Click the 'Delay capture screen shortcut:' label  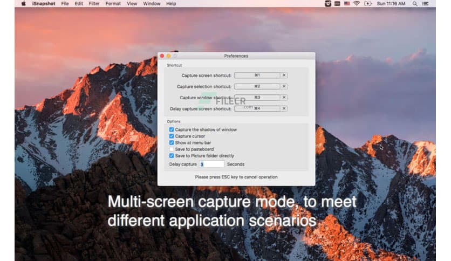tap(201, 108)
